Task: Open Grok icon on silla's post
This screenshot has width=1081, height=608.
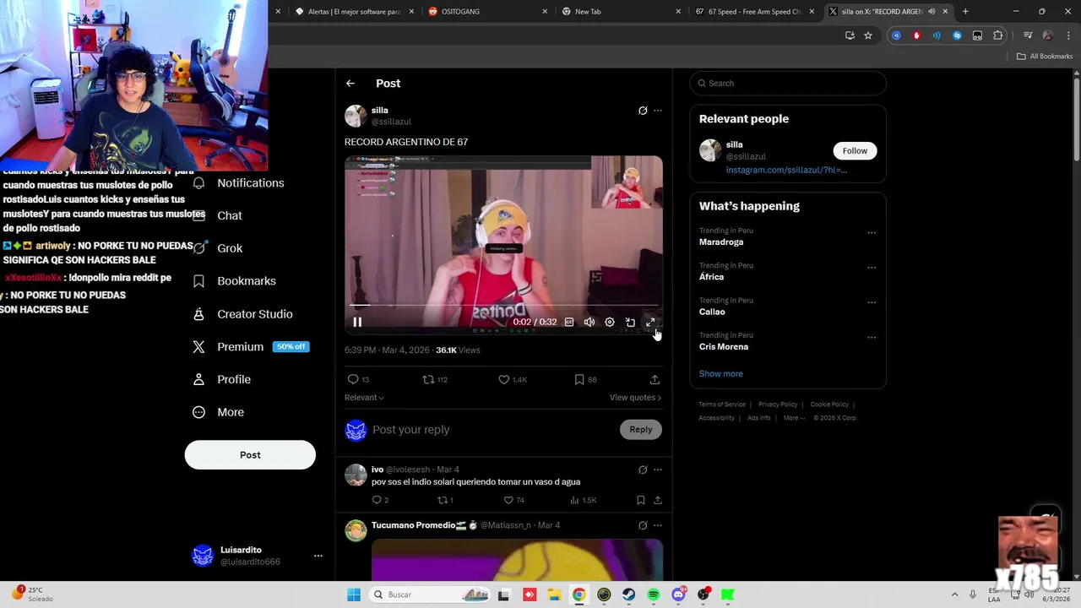Action: pyautogui.click(x=643, y=111)
